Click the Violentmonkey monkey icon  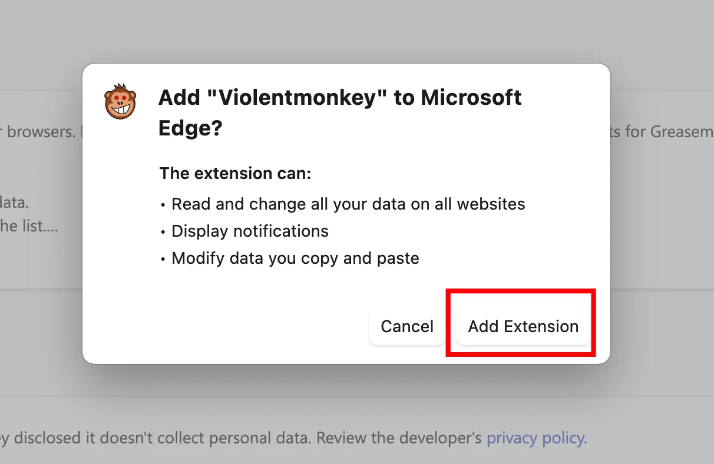pyautogui.click(x=120, y=101)
